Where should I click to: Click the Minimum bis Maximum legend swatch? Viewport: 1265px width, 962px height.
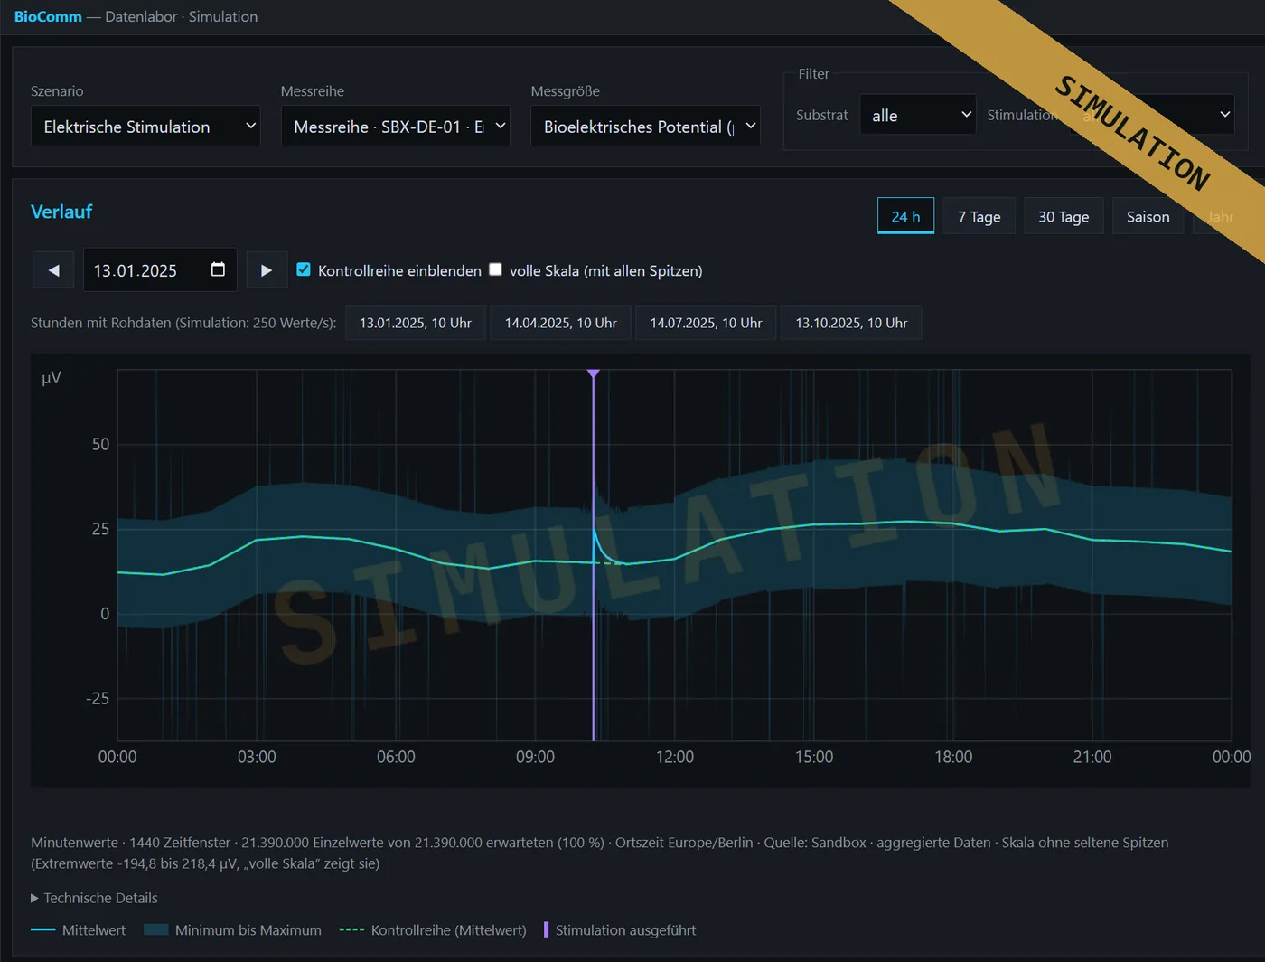[x=156, y=930]
